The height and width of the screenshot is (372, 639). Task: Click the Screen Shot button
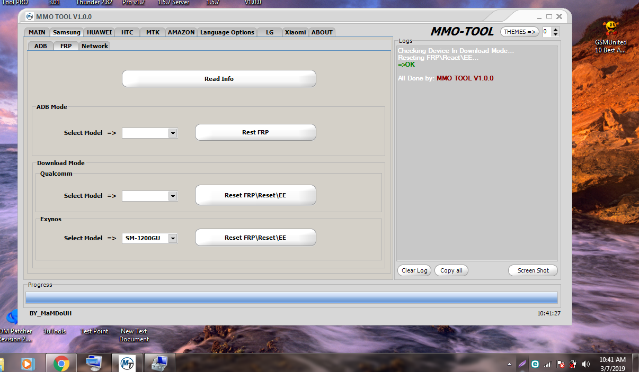pos(533,270)
